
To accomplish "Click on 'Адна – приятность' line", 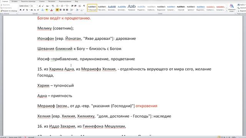I will pyautogui.click(x=55, y=96).
